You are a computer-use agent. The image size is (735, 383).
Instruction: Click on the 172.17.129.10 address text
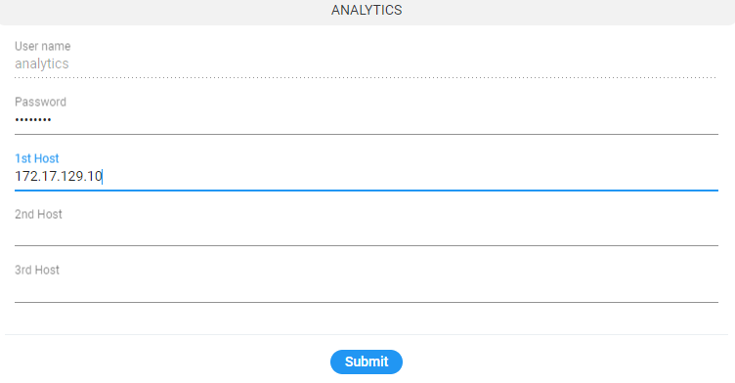point(58,176)
